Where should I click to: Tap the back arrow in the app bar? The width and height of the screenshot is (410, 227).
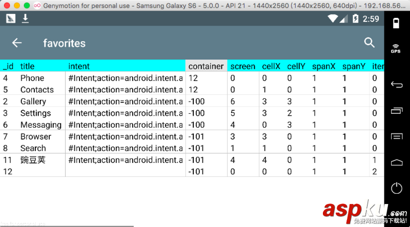pyautogui.click(x=17, y=43)
